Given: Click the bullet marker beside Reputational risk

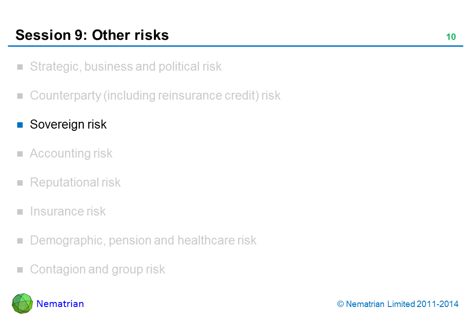Looking at the screenshot, I should [x=20, y=183].
